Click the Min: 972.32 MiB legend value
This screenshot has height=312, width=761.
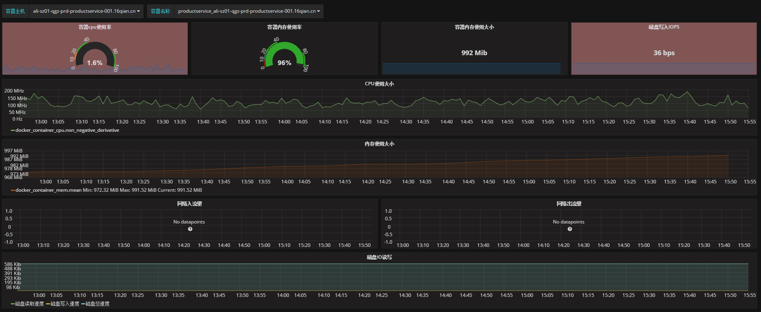[x=101, y=190]
